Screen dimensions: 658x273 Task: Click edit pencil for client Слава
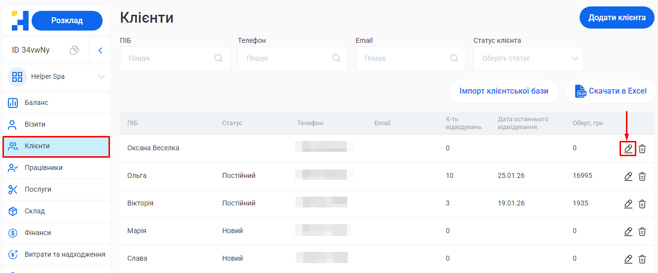(x=628, y=259)
